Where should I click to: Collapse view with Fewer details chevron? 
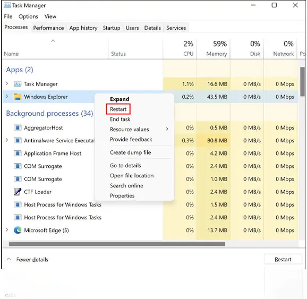[8, 259]
